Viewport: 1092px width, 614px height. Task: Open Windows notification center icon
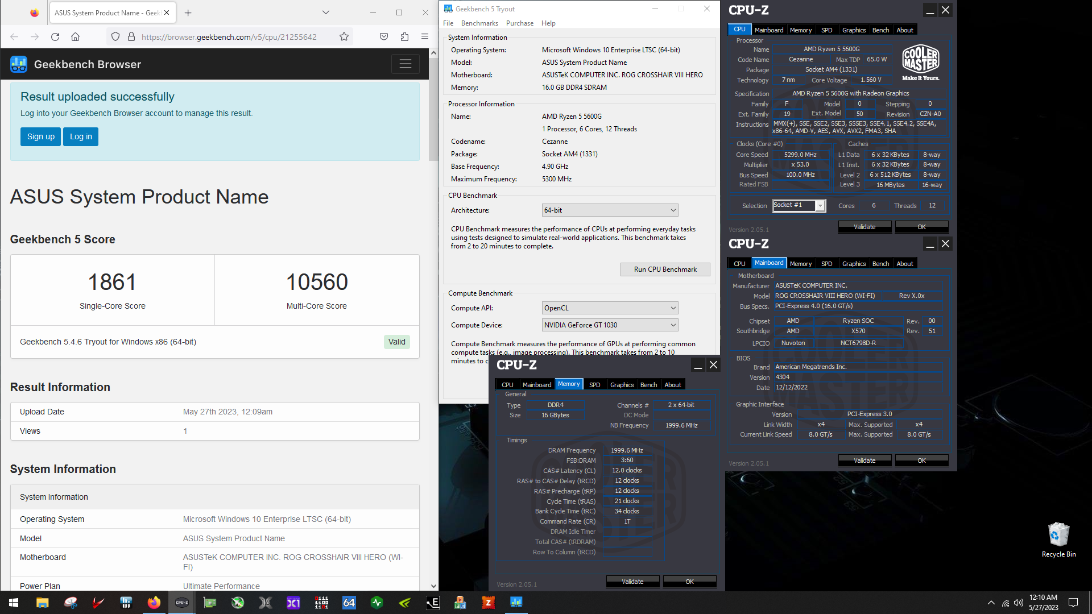(1073, 603)
